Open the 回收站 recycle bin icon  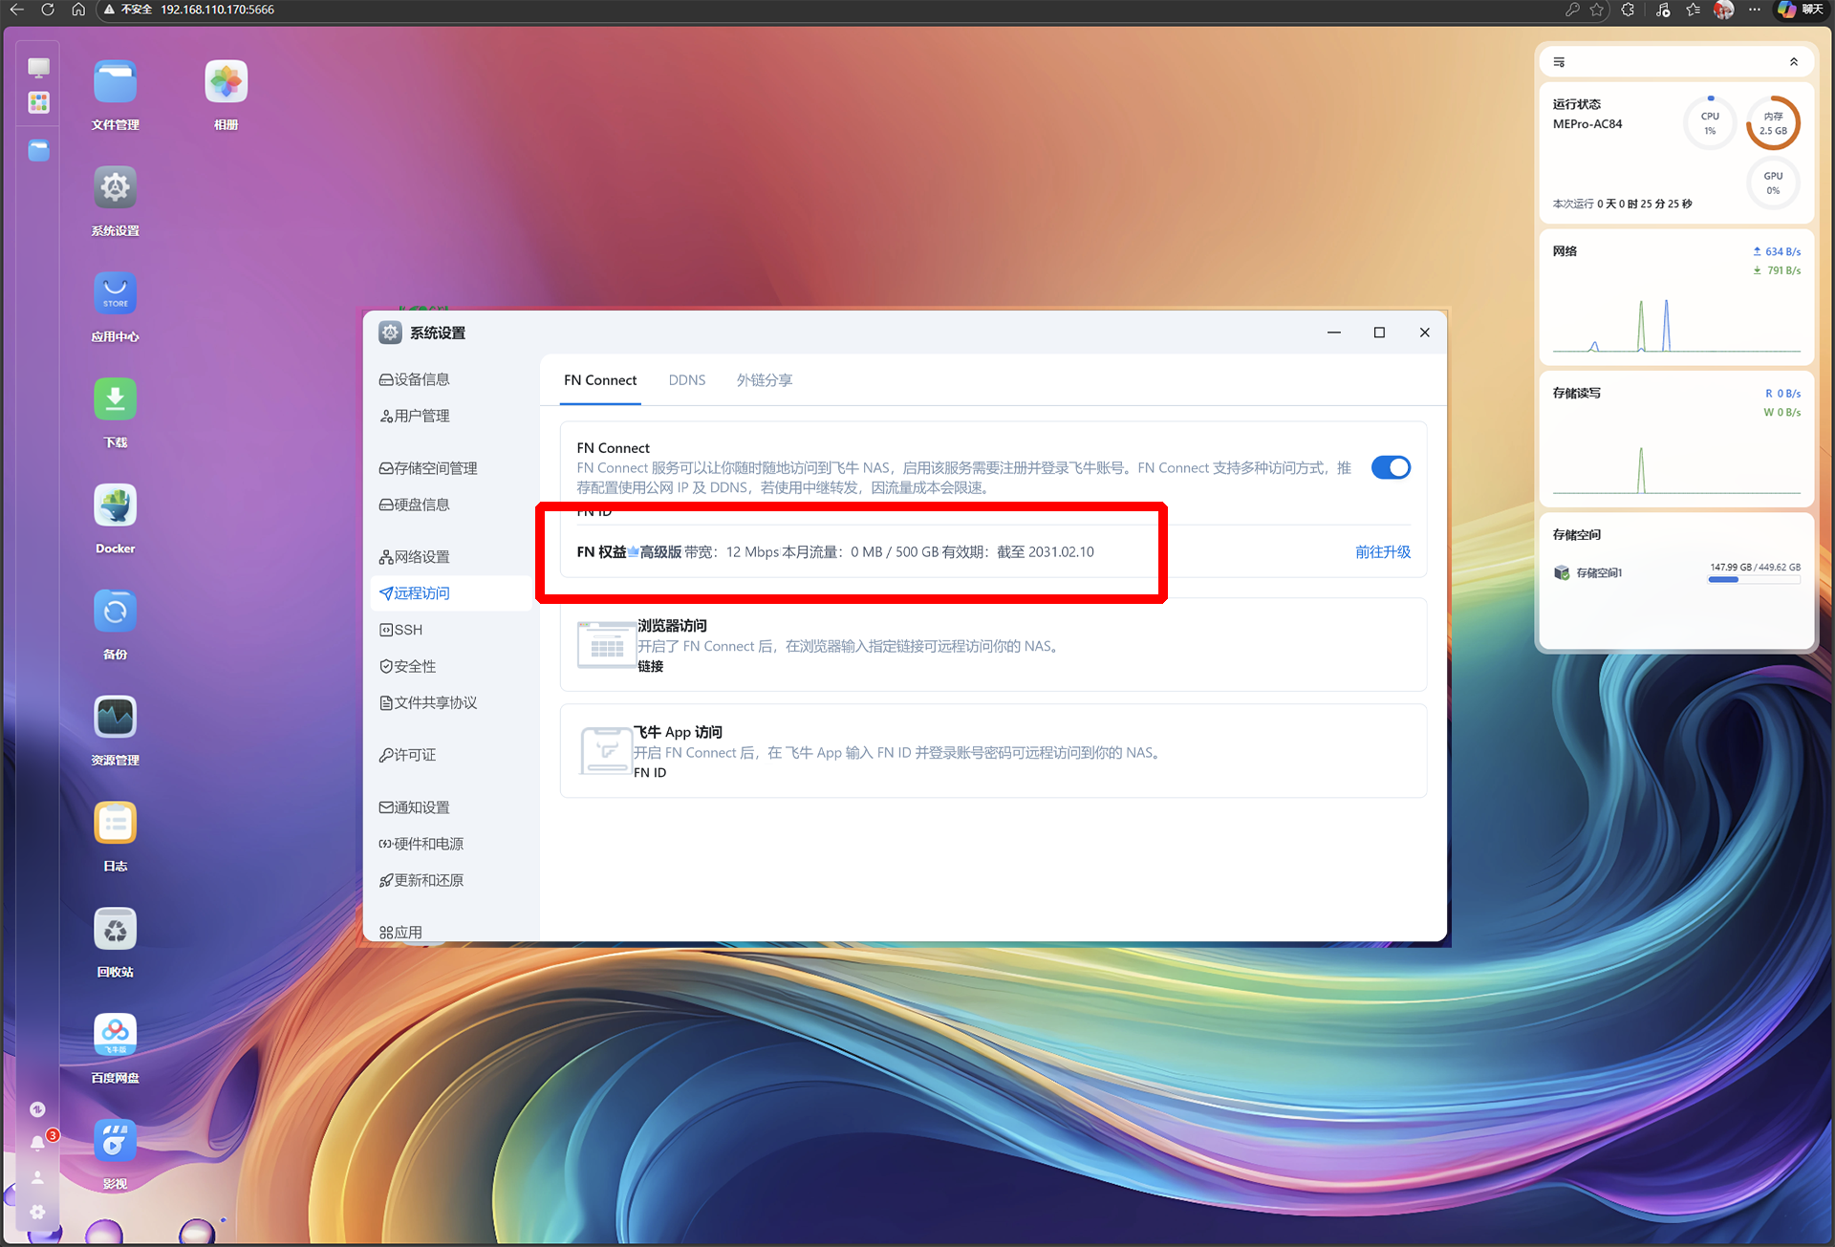click(x=115, y=930)
